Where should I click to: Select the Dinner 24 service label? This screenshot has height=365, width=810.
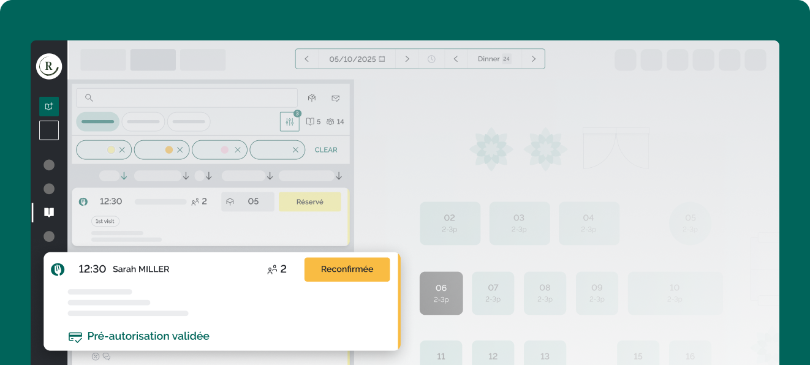point(494,59)
